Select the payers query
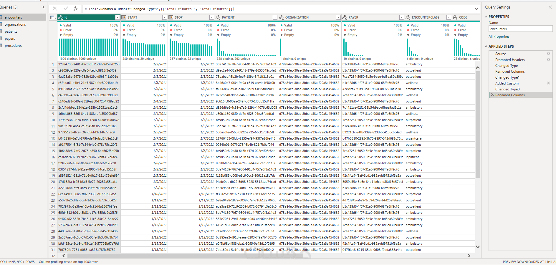 tap(23, 39)
